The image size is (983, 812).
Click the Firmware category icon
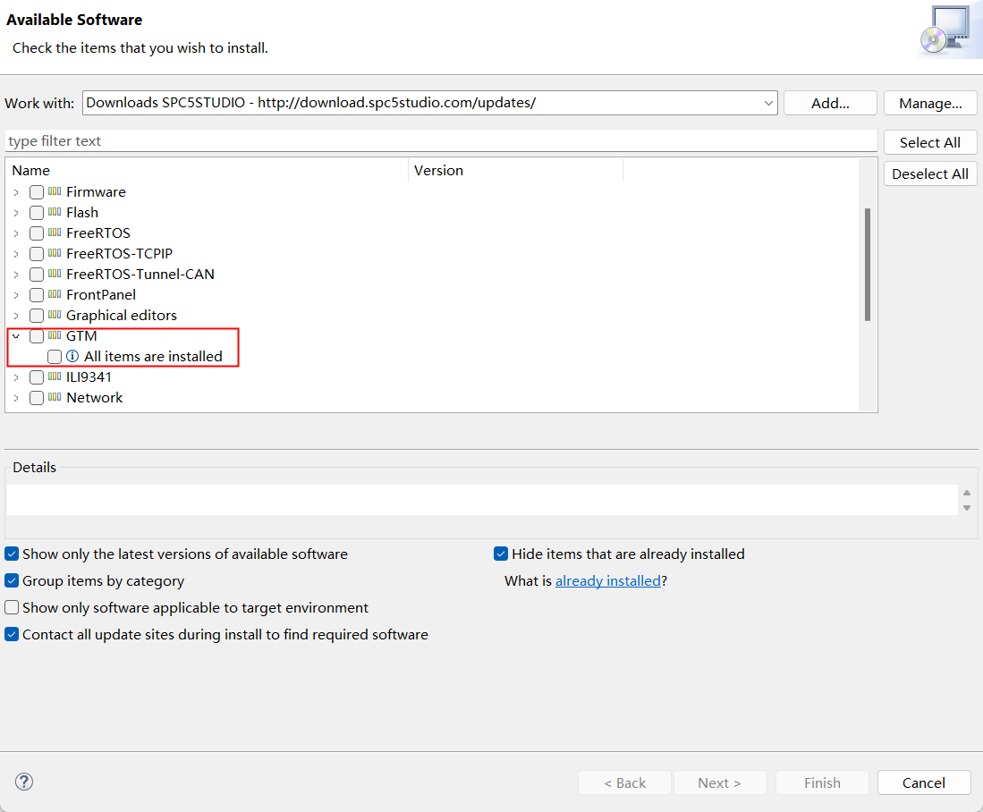(x=55, y=191)
